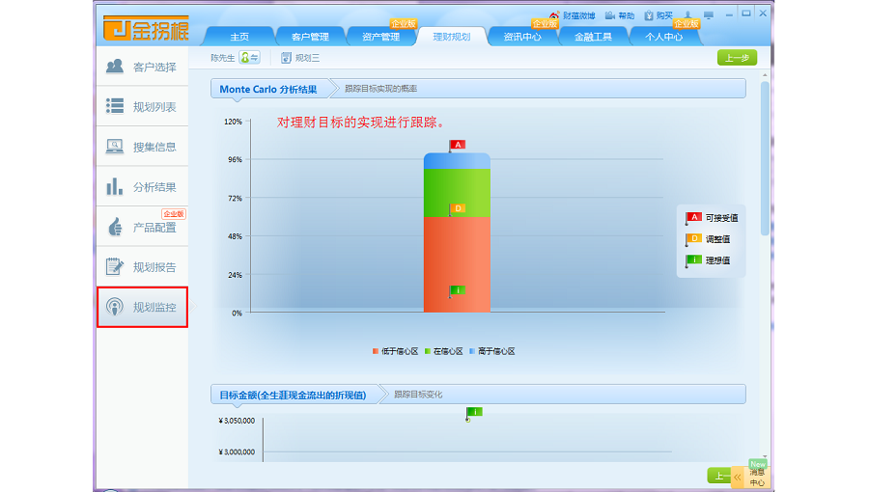This screenshot has height=492, width=869.
Task: Expand the 消息中心 panel with the double arrow
Action: (x=739, y=476)
